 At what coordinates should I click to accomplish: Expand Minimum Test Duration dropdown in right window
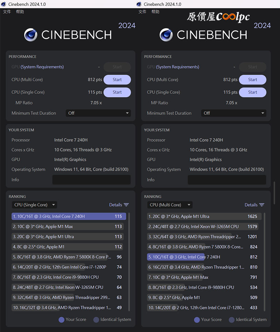(234, 113)
